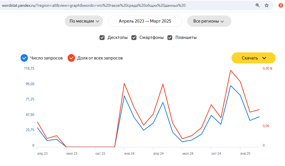Viewport: 285px width, 166px height.
Task: Bookmark this page with the star icon
Action: click(267, 5)
